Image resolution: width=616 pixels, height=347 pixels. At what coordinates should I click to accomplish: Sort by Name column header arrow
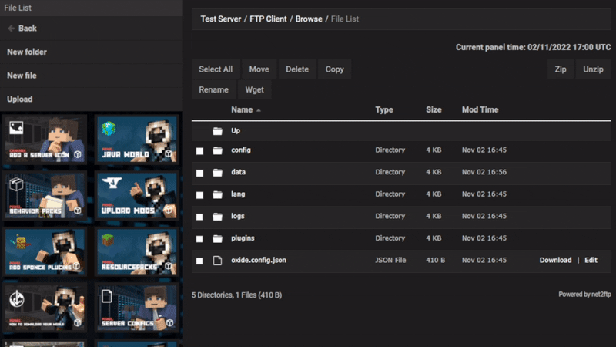(x=258, y=110)
